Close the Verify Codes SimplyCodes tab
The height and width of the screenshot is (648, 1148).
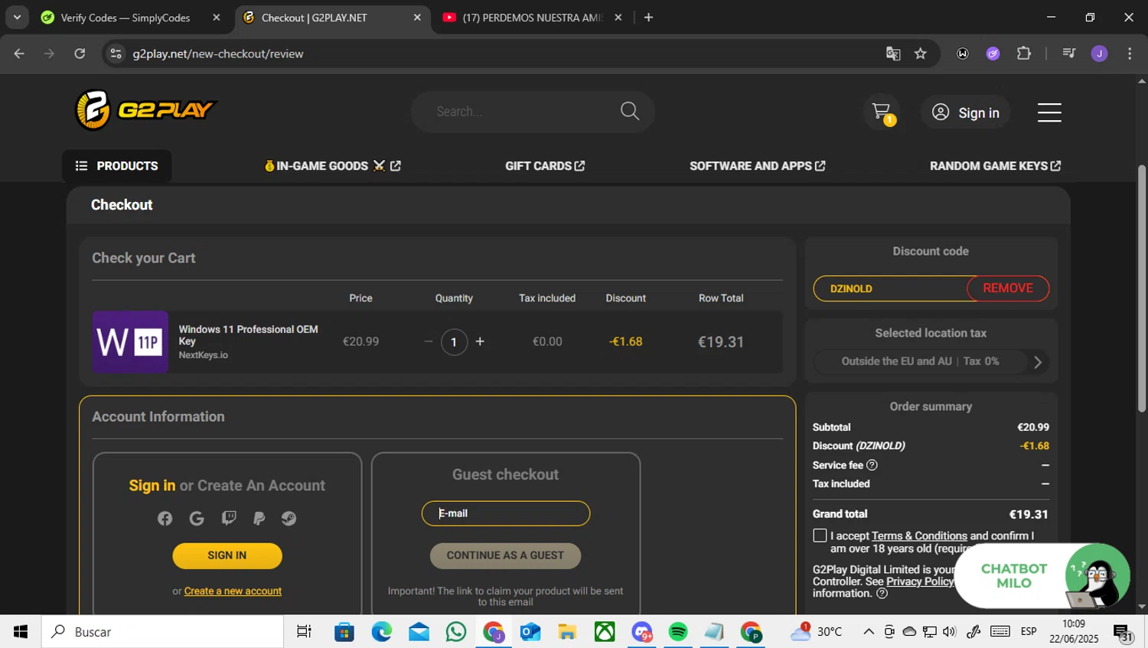[x=217, y=18]
